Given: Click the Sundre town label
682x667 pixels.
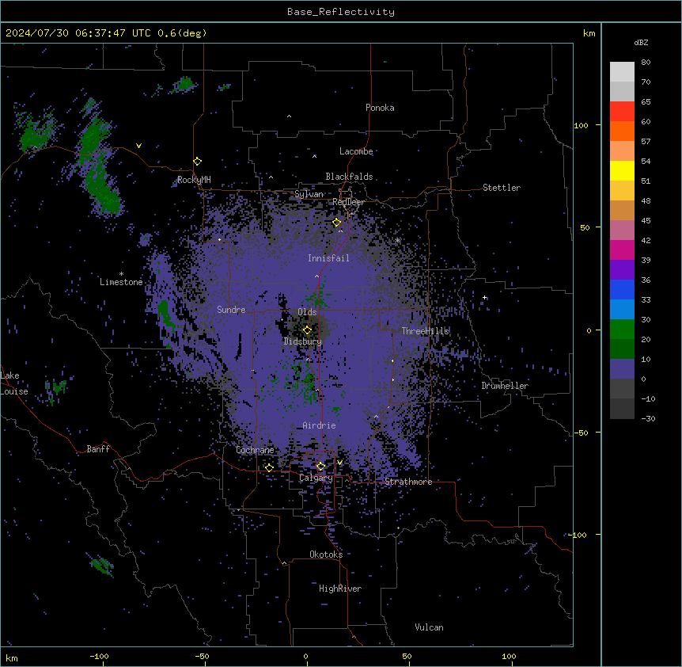Looking at the screenshot, I should coord(231,310).
